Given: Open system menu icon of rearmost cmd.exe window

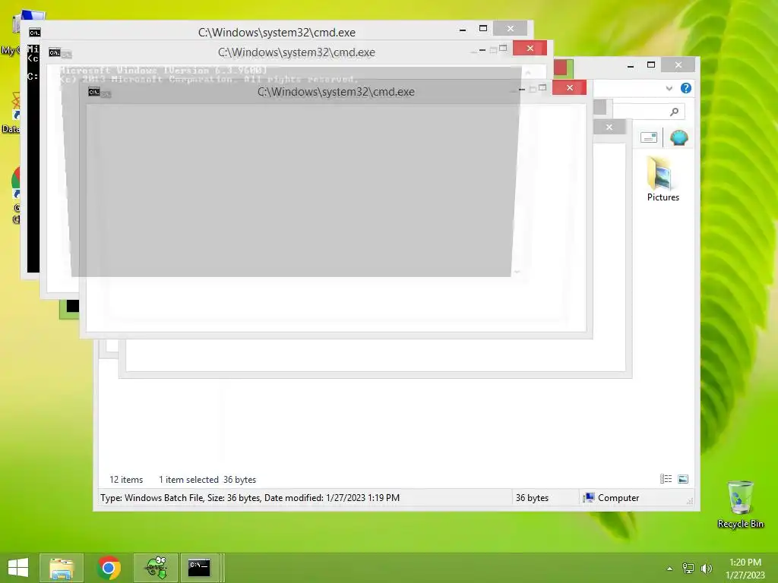Looking at the screenshot, I should pyautogui.click(x=35, y=33).
